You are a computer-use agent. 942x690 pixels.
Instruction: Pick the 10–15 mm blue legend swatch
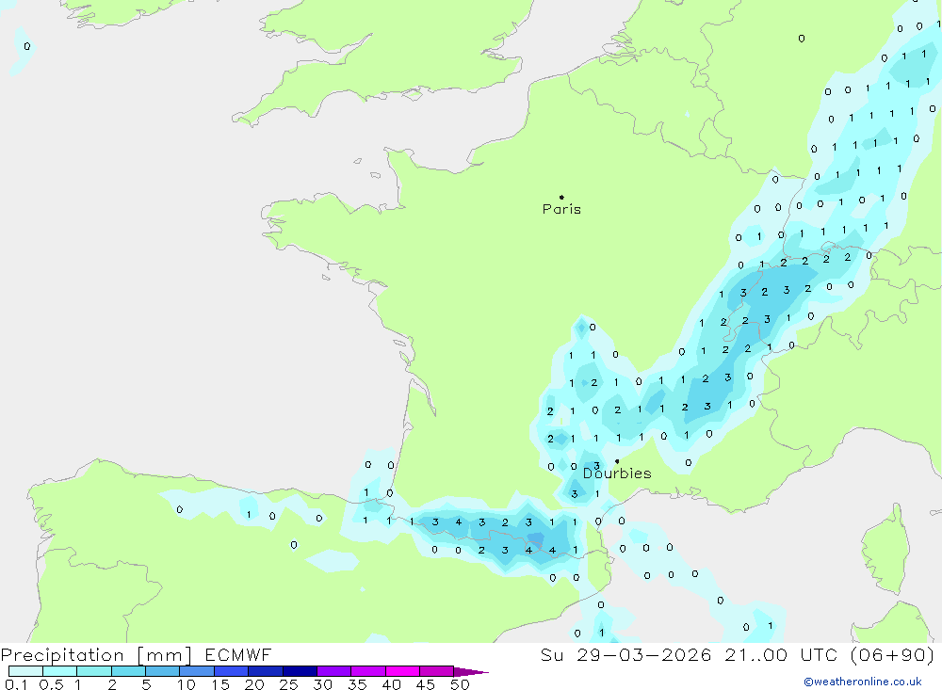(x=197, y=671)
